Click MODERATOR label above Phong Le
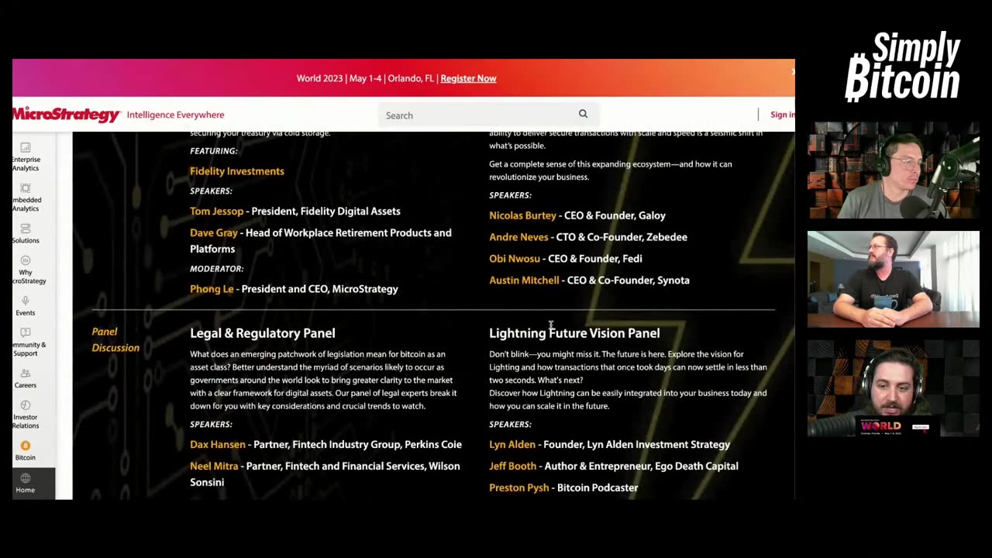Viewport: 992px width, 558px height. click(x=217, y=269)
